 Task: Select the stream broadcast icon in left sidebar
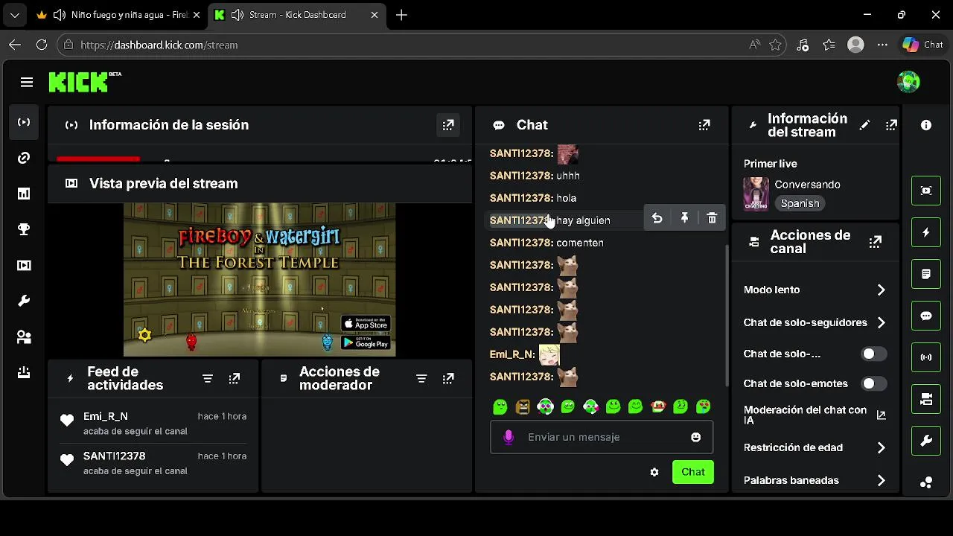pyautogui.click(x=24, y=122)
